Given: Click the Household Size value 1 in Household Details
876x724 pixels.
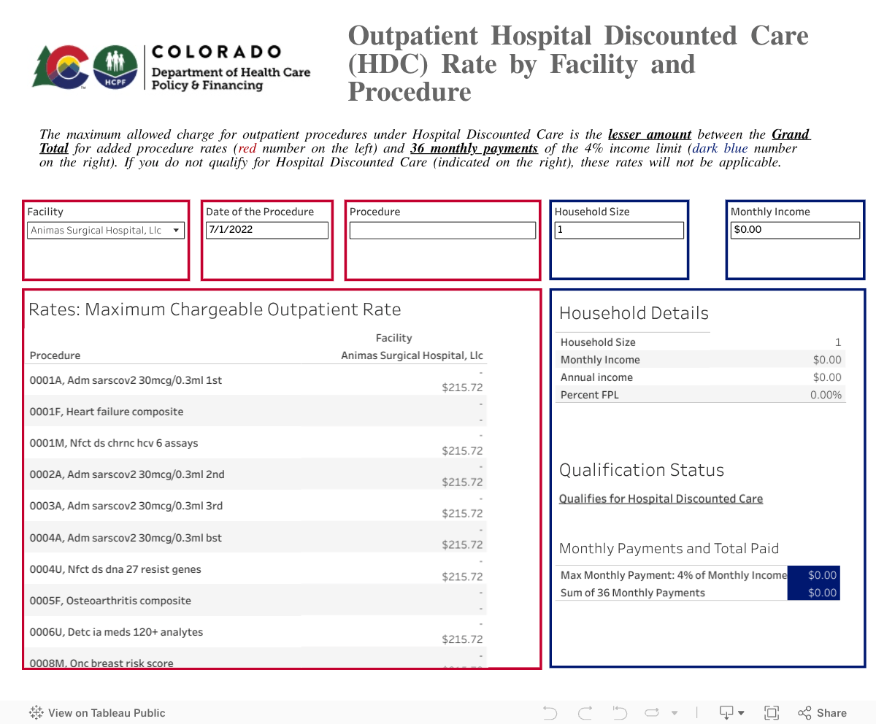Looking at the screenshot, I should click(838, 342).
